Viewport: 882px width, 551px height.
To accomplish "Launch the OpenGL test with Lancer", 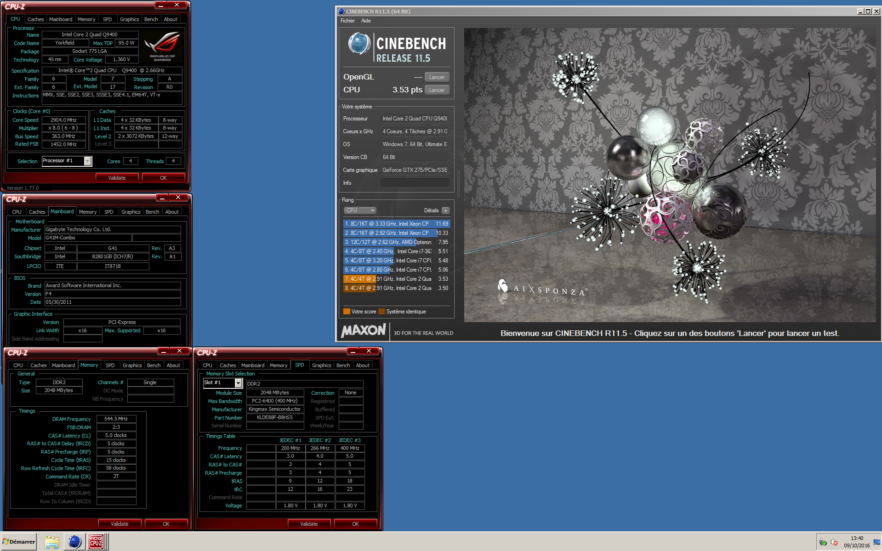I will tap(437, 77).
